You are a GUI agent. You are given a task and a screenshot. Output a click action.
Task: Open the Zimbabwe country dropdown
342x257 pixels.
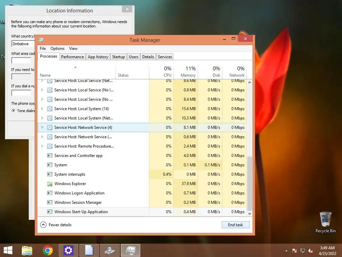tap(23, 44)
